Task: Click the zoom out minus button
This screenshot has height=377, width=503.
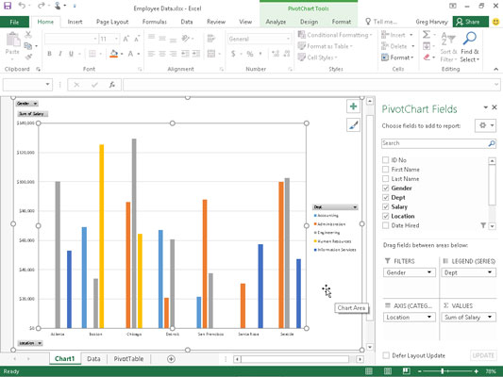Action: (x=420, y=371)
